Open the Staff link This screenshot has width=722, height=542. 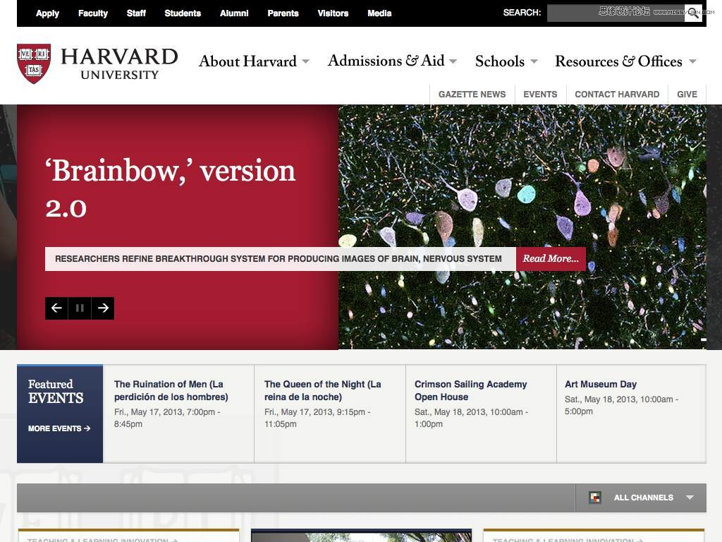point(136,13)
